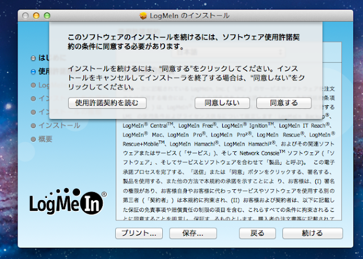Open 使用許諾契約を読む (Read License) button
Screen dimensions: 363x259
pyautogui.click(x=107, y=103)
